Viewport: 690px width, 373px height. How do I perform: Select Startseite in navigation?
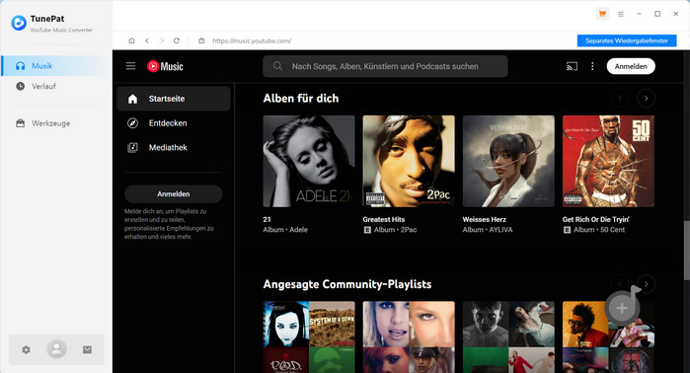[x=174, y=99]
